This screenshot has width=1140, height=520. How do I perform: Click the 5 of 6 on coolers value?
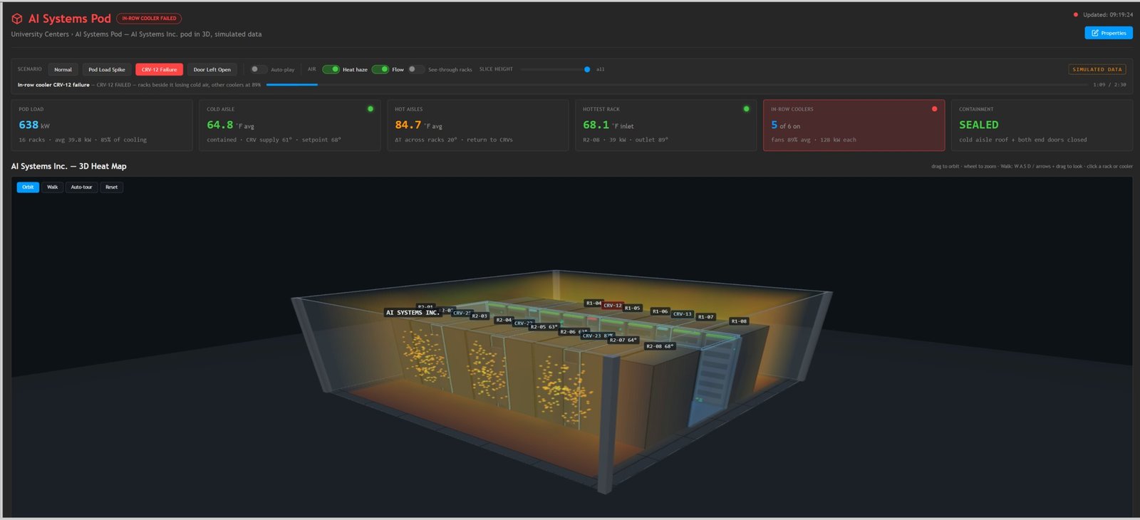[x=785, y=125]
